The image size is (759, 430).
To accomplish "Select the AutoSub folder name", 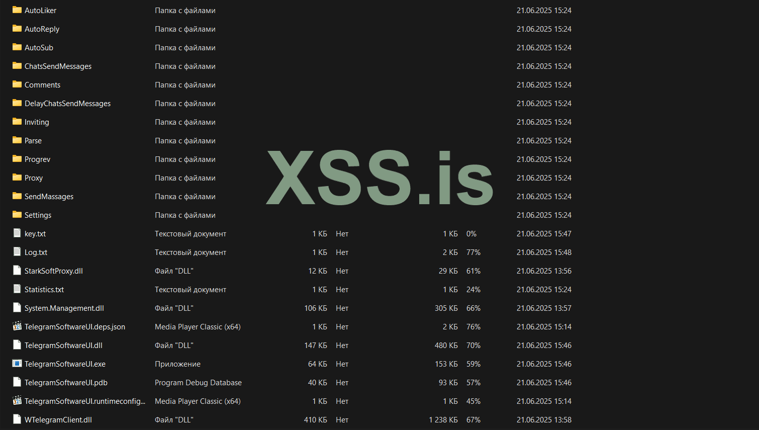I will [39, 48].
